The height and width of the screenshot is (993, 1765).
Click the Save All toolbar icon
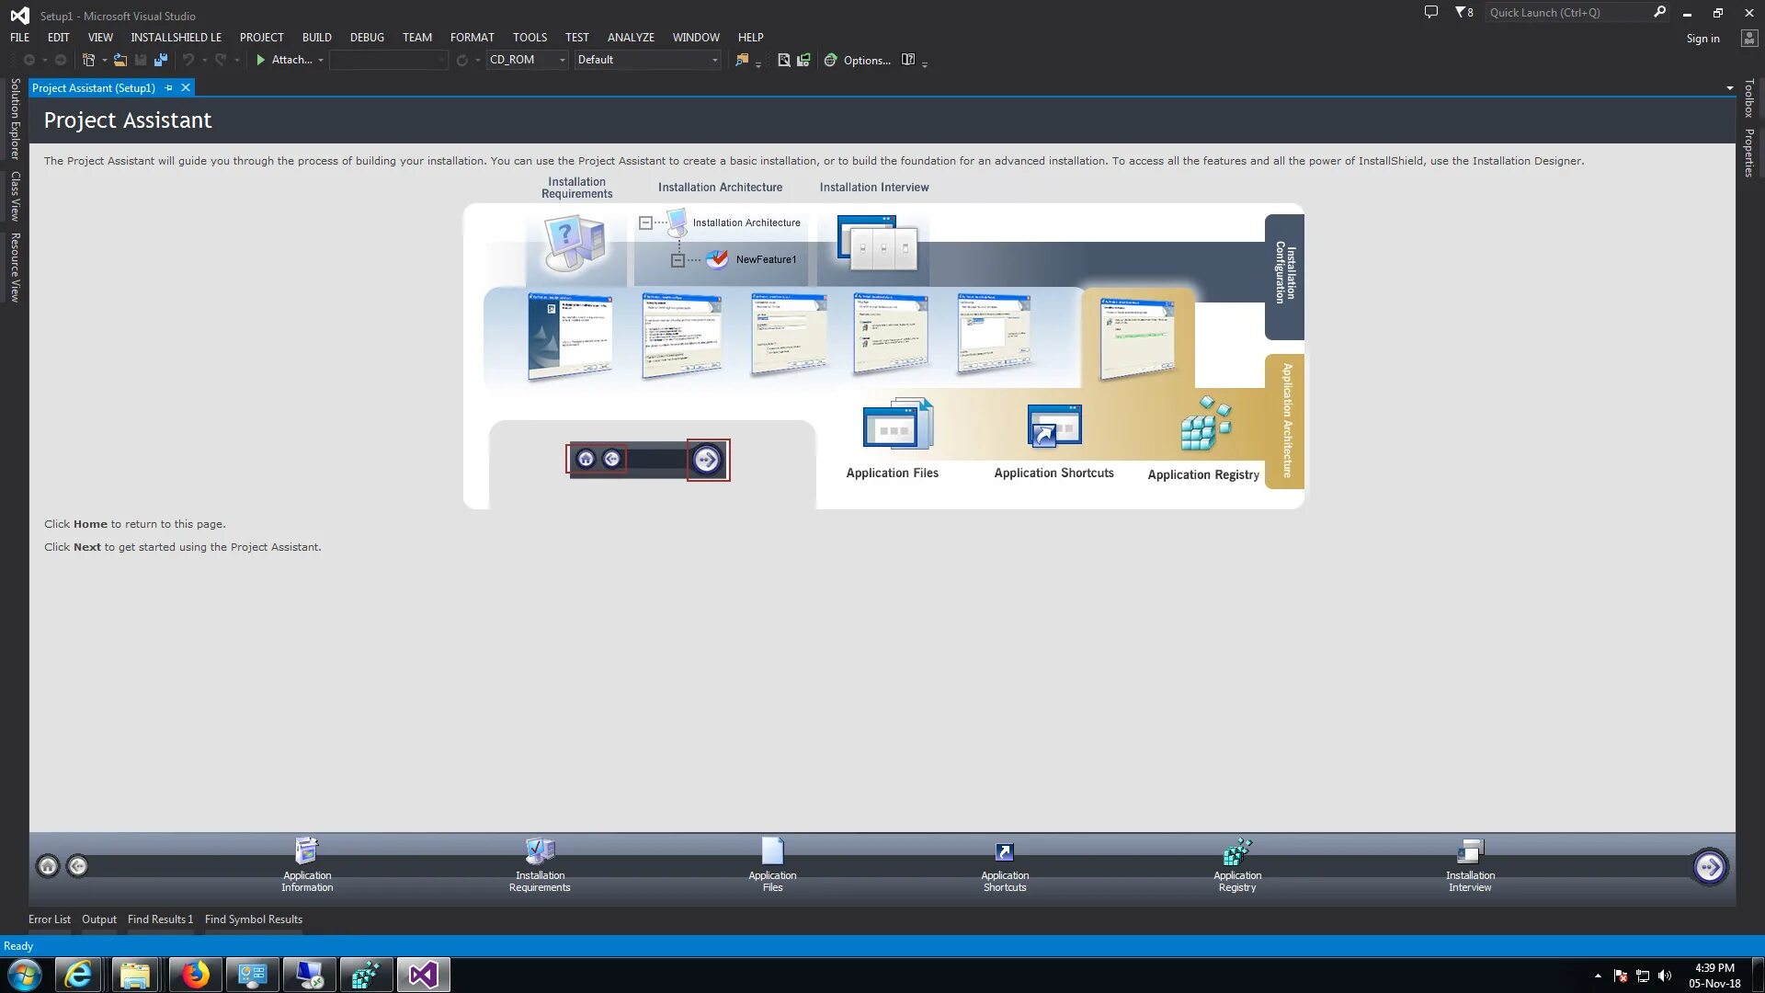pyautogui.click(x=161, y=60)
